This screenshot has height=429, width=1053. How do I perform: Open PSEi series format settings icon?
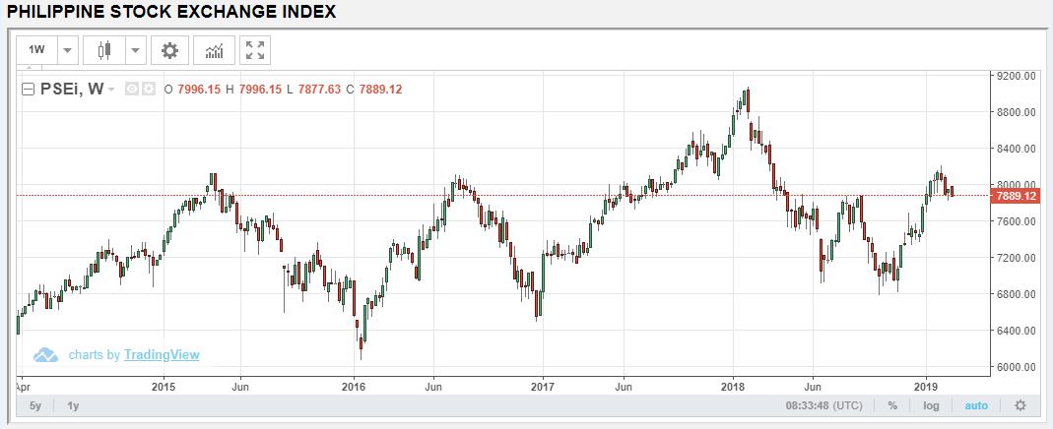(149, 90)
